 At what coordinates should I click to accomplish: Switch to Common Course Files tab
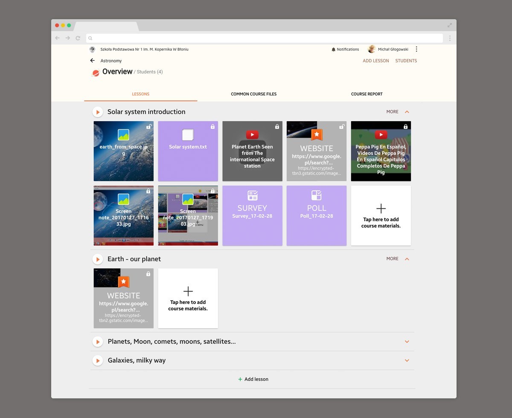pos(253,94)
